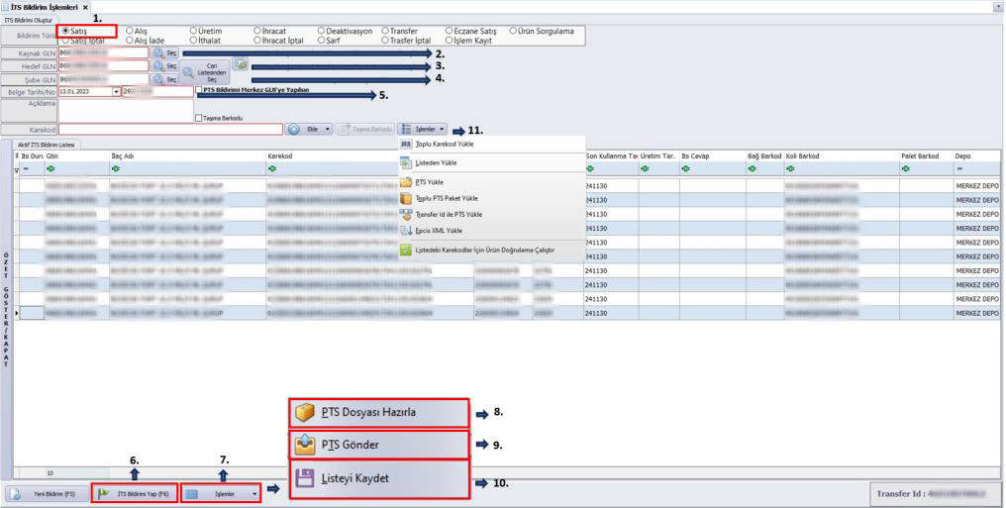Select the Alış radio button
Screen dimensions: 1006x508
130,32
